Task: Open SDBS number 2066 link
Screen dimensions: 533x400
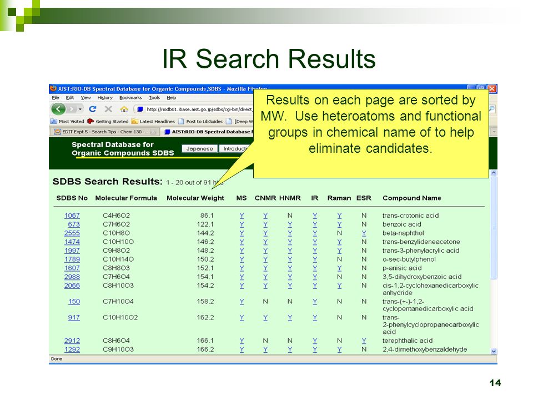Action: click(x=72, y=286)
